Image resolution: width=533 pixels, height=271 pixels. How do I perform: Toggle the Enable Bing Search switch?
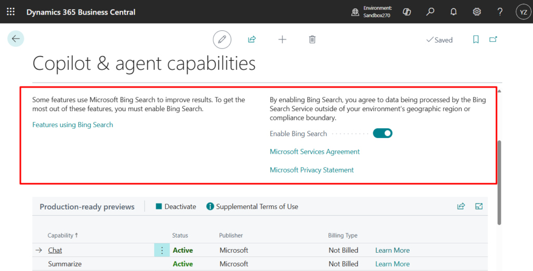tap(383, 133)
